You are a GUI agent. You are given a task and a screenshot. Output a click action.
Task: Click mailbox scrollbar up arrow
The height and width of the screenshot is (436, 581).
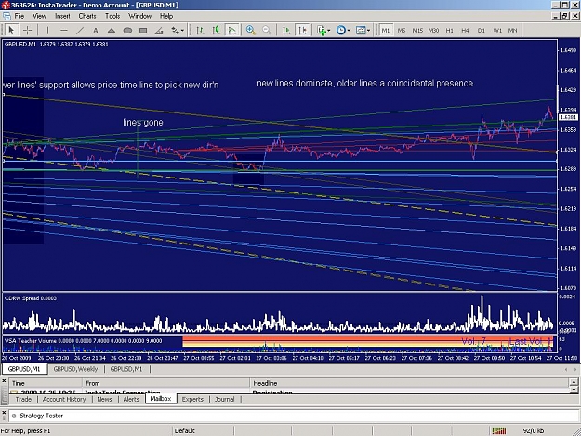(x=574, y=381)
